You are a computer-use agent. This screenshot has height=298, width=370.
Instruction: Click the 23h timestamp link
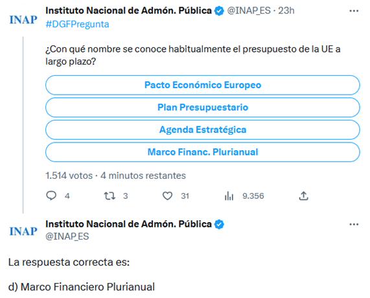286,10
